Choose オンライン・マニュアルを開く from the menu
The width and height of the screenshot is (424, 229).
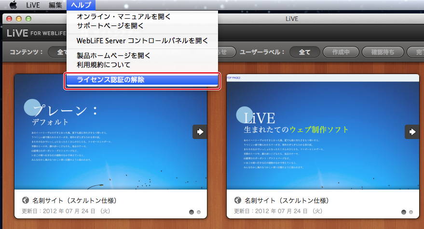click(142, 17)
